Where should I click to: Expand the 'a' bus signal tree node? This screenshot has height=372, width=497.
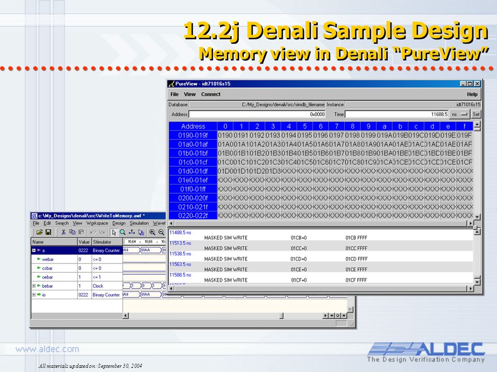click(x=34, y=250)
